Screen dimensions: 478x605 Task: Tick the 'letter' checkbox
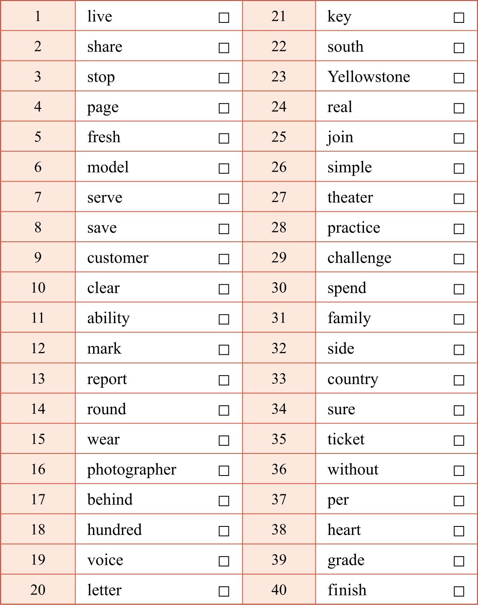(x=224, y=591)
